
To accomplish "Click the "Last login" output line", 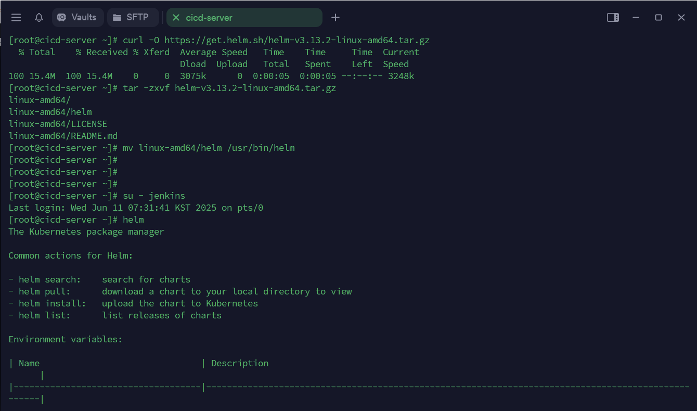I will click(x=136, y=208).
